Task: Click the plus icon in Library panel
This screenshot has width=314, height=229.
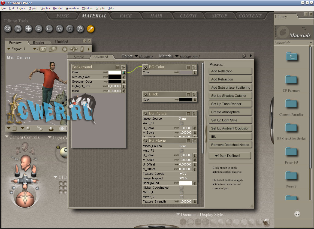Action: [297, 214]
